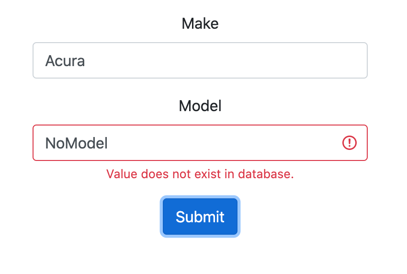Click the validation warning icon in Model field

pos(349,143)
